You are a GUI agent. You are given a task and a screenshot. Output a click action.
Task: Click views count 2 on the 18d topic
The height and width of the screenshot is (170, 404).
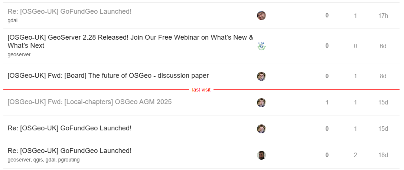[355, 155]
